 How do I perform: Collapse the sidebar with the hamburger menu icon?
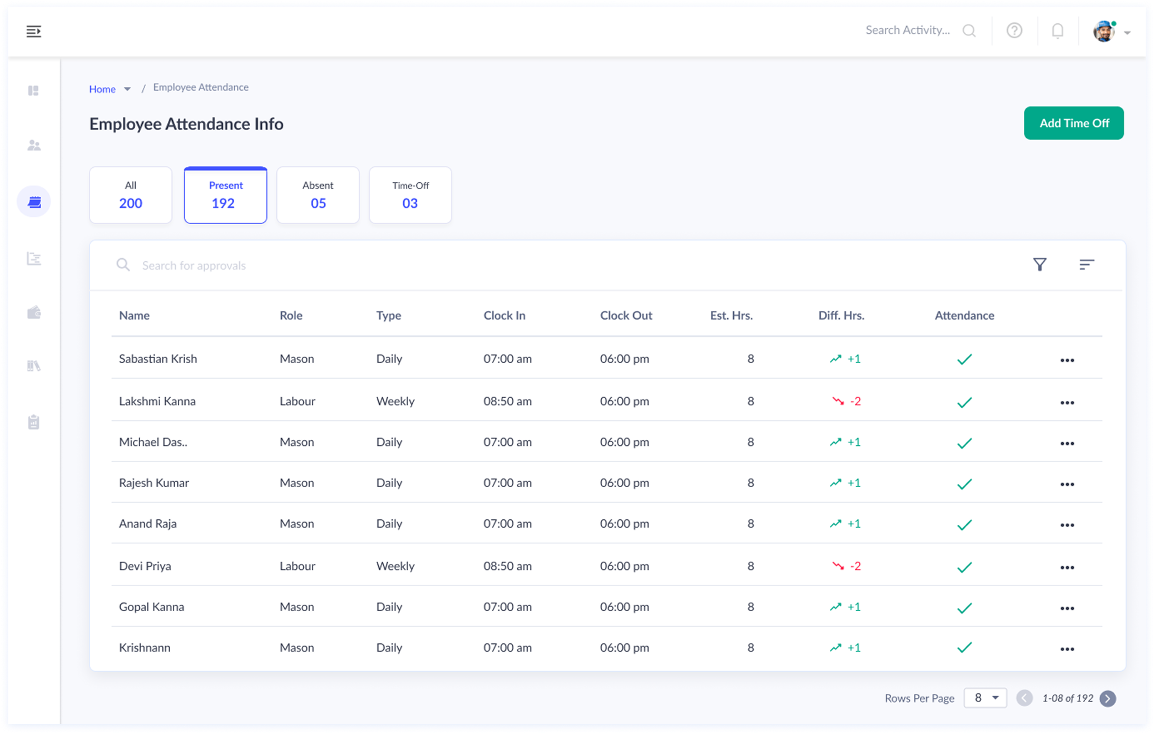pos(34,32)
